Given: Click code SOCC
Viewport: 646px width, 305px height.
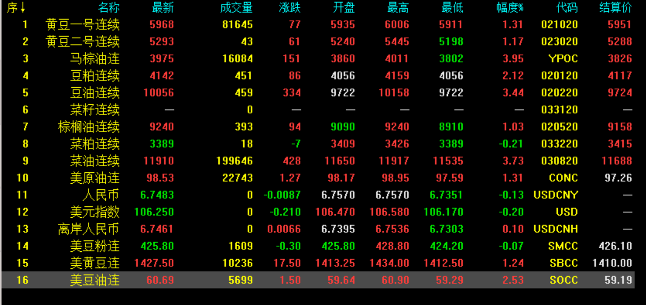Looking at the screenshot, I should [x=563, y=280].
